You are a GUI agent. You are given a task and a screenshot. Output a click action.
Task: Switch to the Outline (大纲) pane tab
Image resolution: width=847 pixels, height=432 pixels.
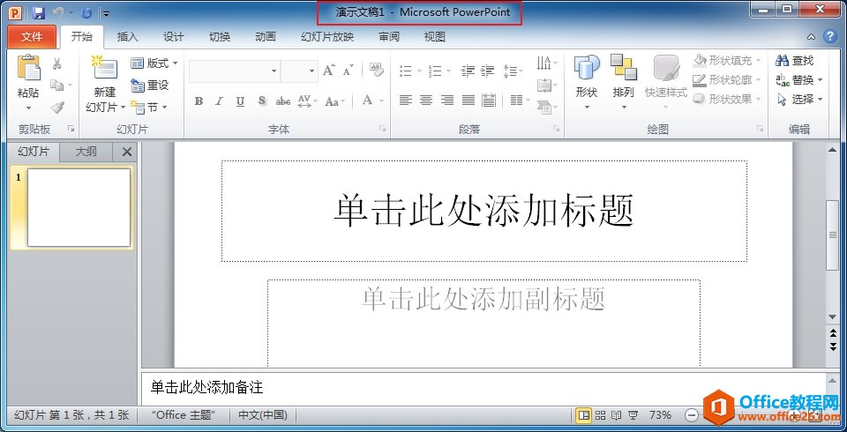pos(86,152)
